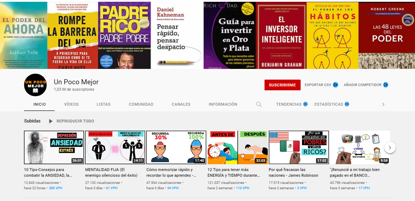Open the Antes de / Después thumbnail
The height and width of the screenshot is (201, 415).
(x=237, y=147)
